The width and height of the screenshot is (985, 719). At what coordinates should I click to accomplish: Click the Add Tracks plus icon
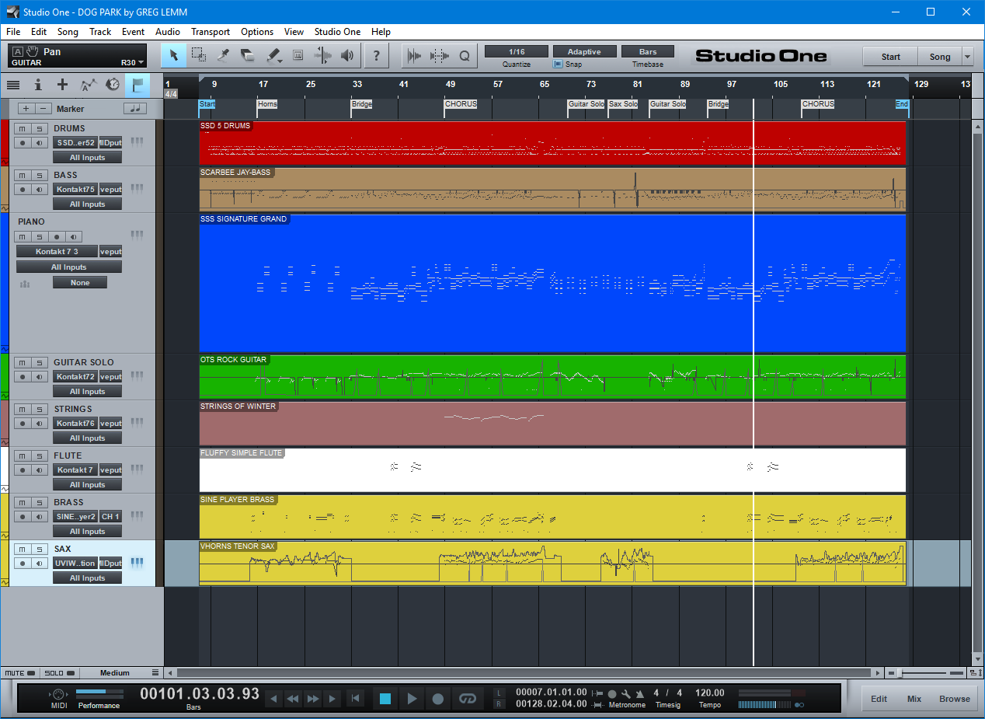point(63,85)
